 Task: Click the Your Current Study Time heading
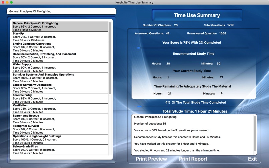click(192, 71)
